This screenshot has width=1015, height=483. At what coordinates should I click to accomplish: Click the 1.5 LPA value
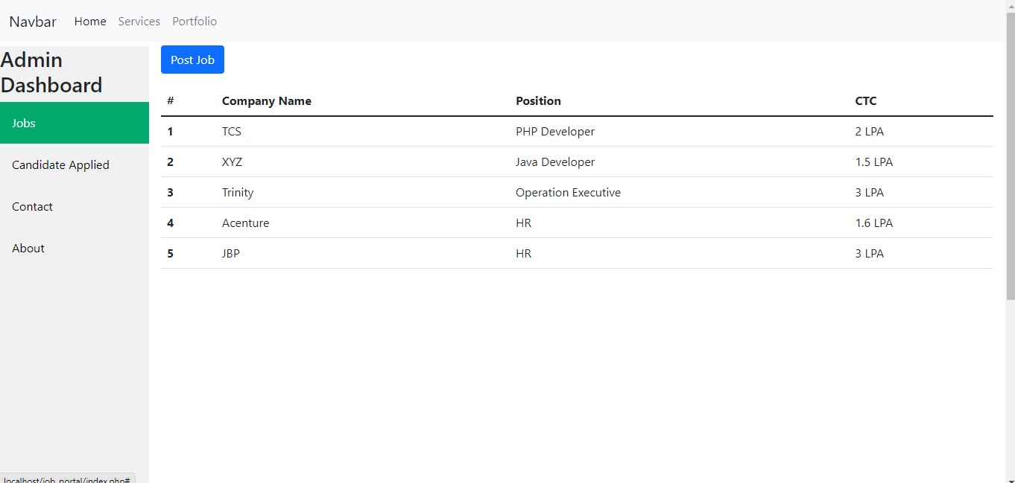874,162
